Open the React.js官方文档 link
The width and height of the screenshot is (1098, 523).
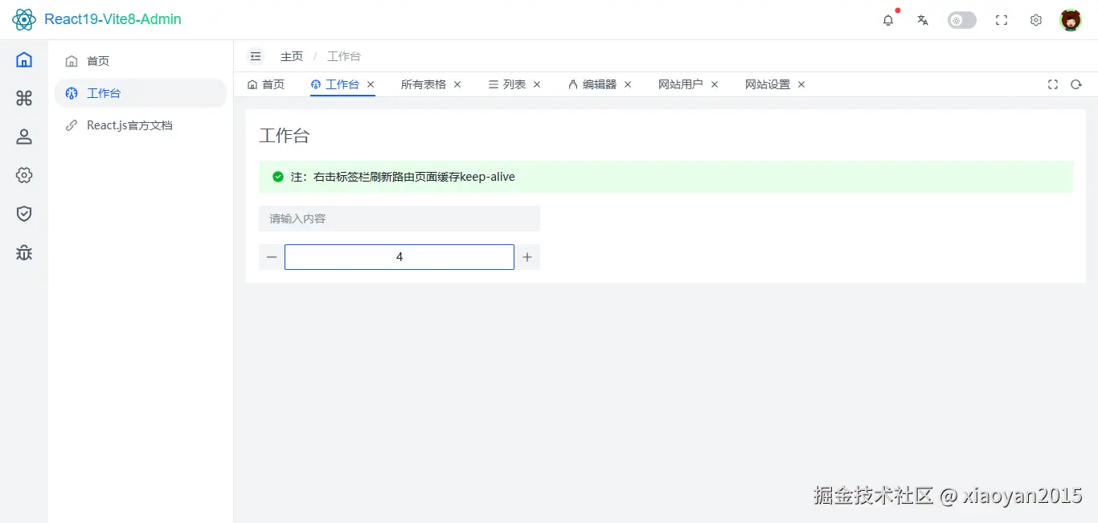[141, 125]
